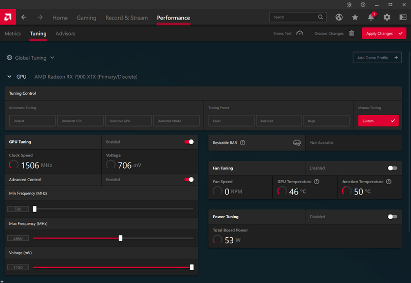
Task: Select the Overclock GPU option
Action: click(x=128, y=121)
